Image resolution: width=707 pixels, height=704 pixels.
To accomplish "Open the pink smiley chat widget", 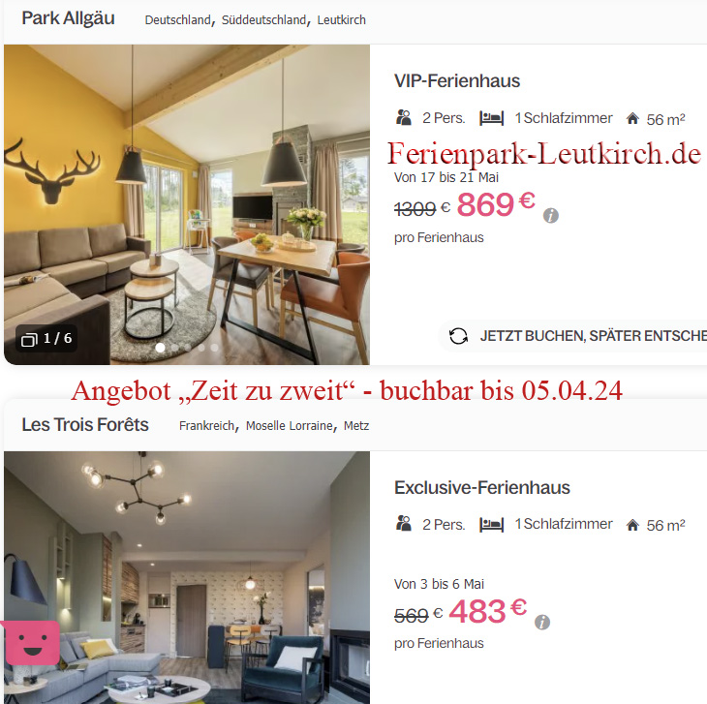I will point(31,643).
